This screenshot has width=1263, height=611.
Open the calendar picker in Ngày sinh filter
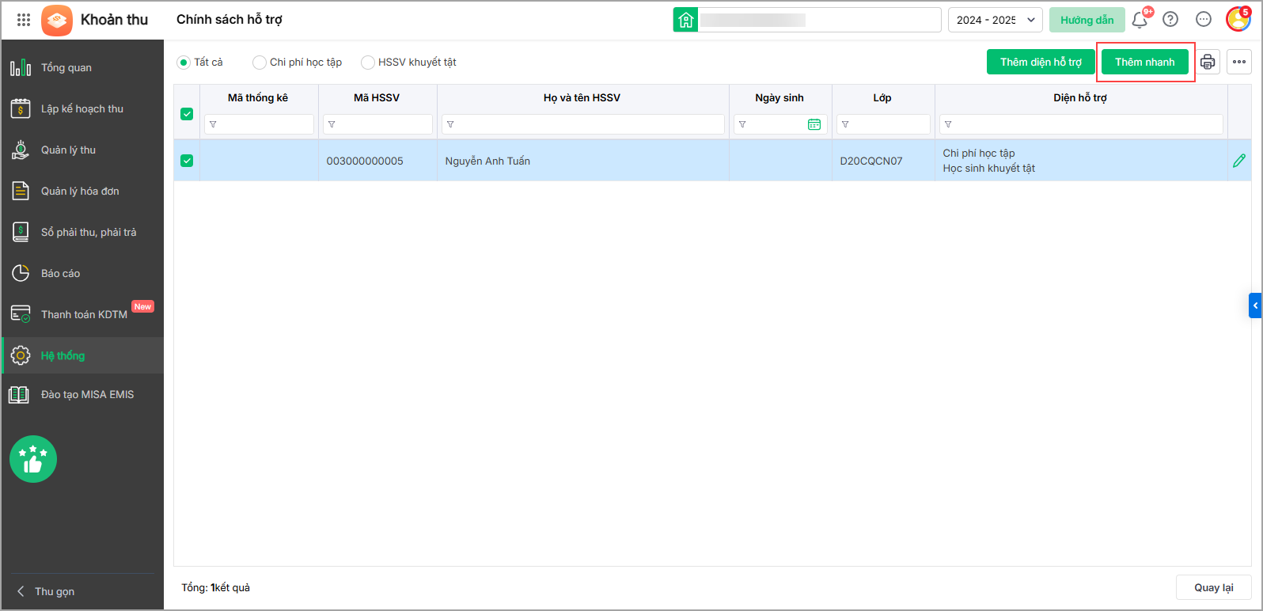[x=814, y=124]
